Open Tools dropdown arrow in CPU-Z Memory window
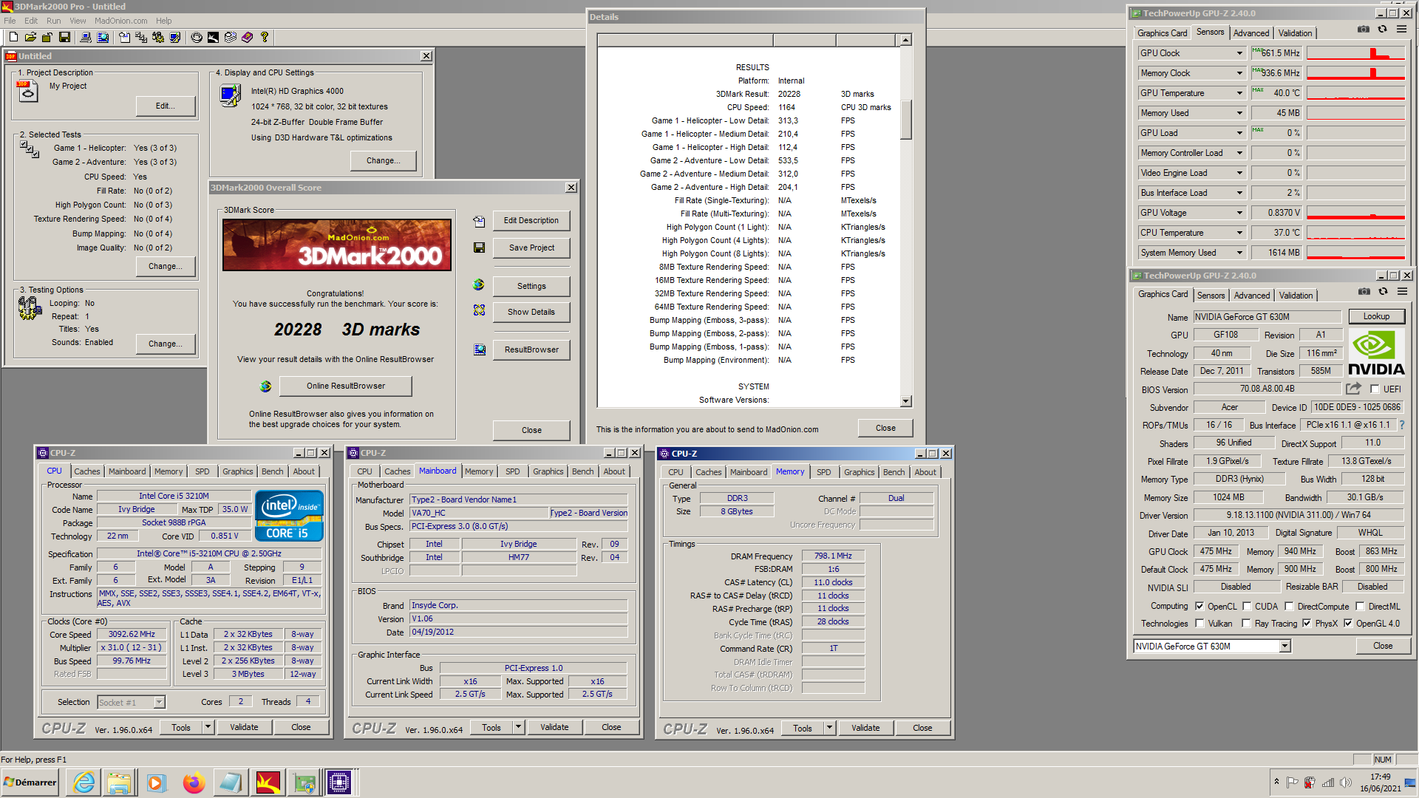The image size is (1419, 798). [x=829, y=728]
